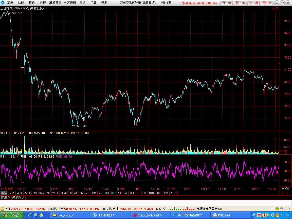Switch to 【新提醒】 browser taskbar window
This screenshot has height=219, width=292.
pos(110,215)
